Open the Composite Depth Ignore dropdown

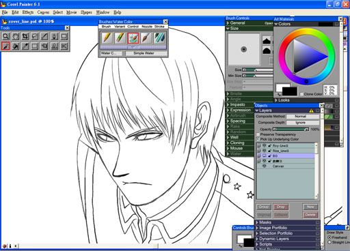(x=303, y=123)
